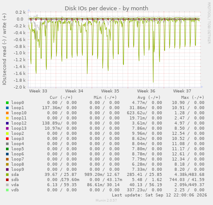The height and width of the screenshot is (205, 213).
Task: Click the mustard loop8 legend color swatch
Action: (7, 164)
